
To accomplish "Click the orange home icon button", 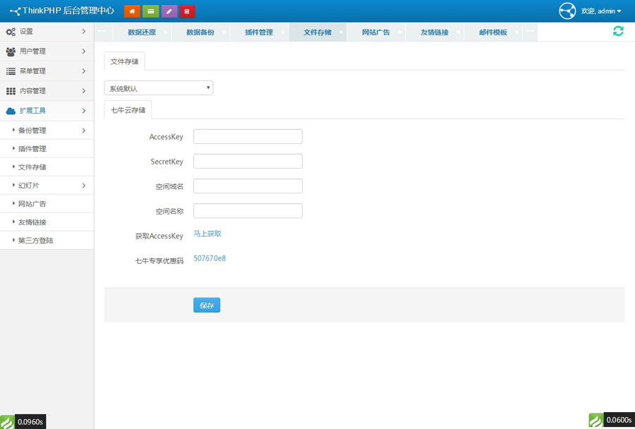I will coord(132,11).
